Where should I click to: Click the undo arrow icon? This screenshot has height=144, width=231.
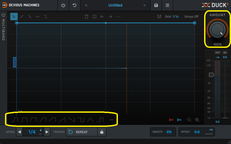tap(74, 5)
